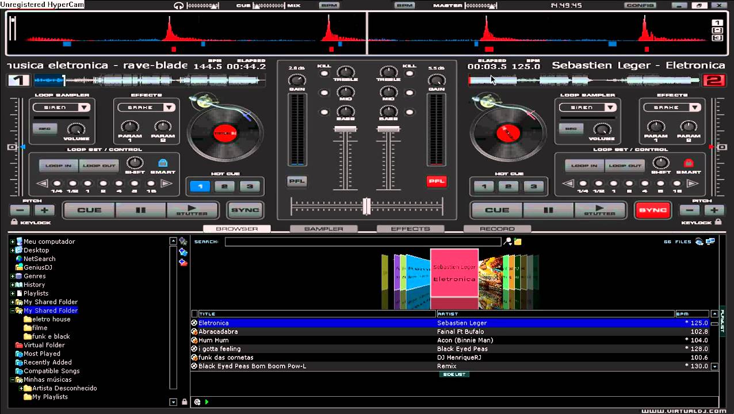Click the grey add-folder icon above the blue one
734x414 pixels.
click(x=183, y=241)
